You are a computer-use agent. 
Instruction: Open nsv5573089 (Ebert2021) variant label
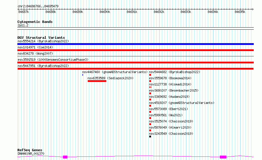[x=168, y=109]
